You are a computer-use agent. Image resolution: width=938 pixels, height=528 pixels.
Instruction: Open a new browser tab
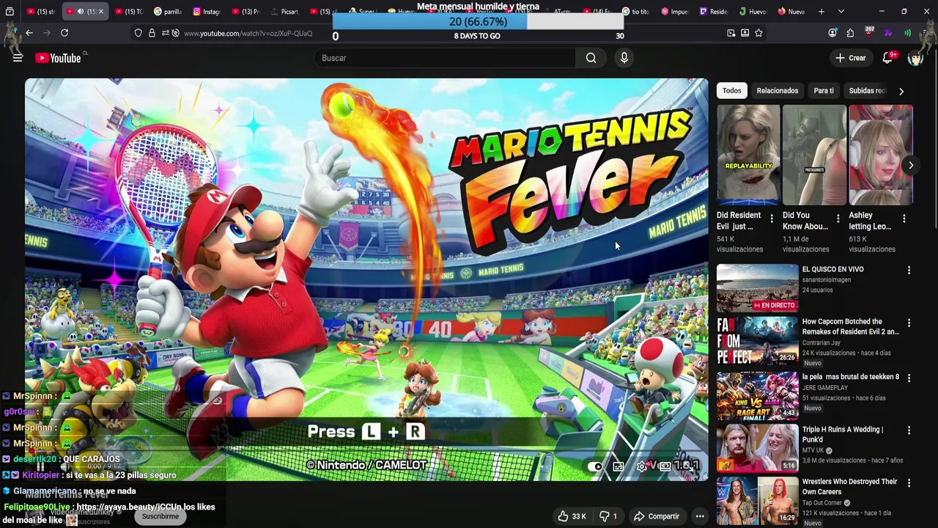821,12
